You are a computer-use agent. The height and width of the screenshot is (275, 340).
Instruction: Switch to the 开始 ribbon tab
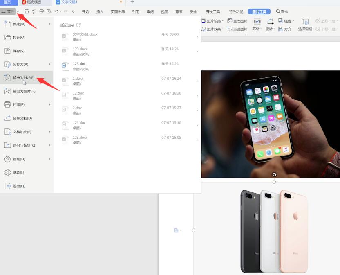tap(85, 11)
